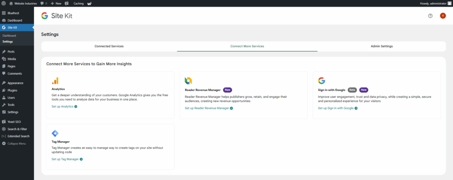Open the Site Kit help icon

430,16
